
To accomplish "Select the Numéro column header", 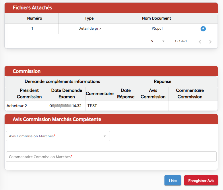I will (x=34, y=18).
